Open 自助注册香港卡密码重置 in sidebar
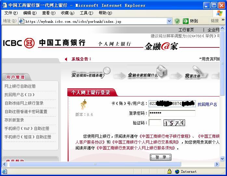The image size is (227, 176). pyautogui.click(x=26, y=112)
